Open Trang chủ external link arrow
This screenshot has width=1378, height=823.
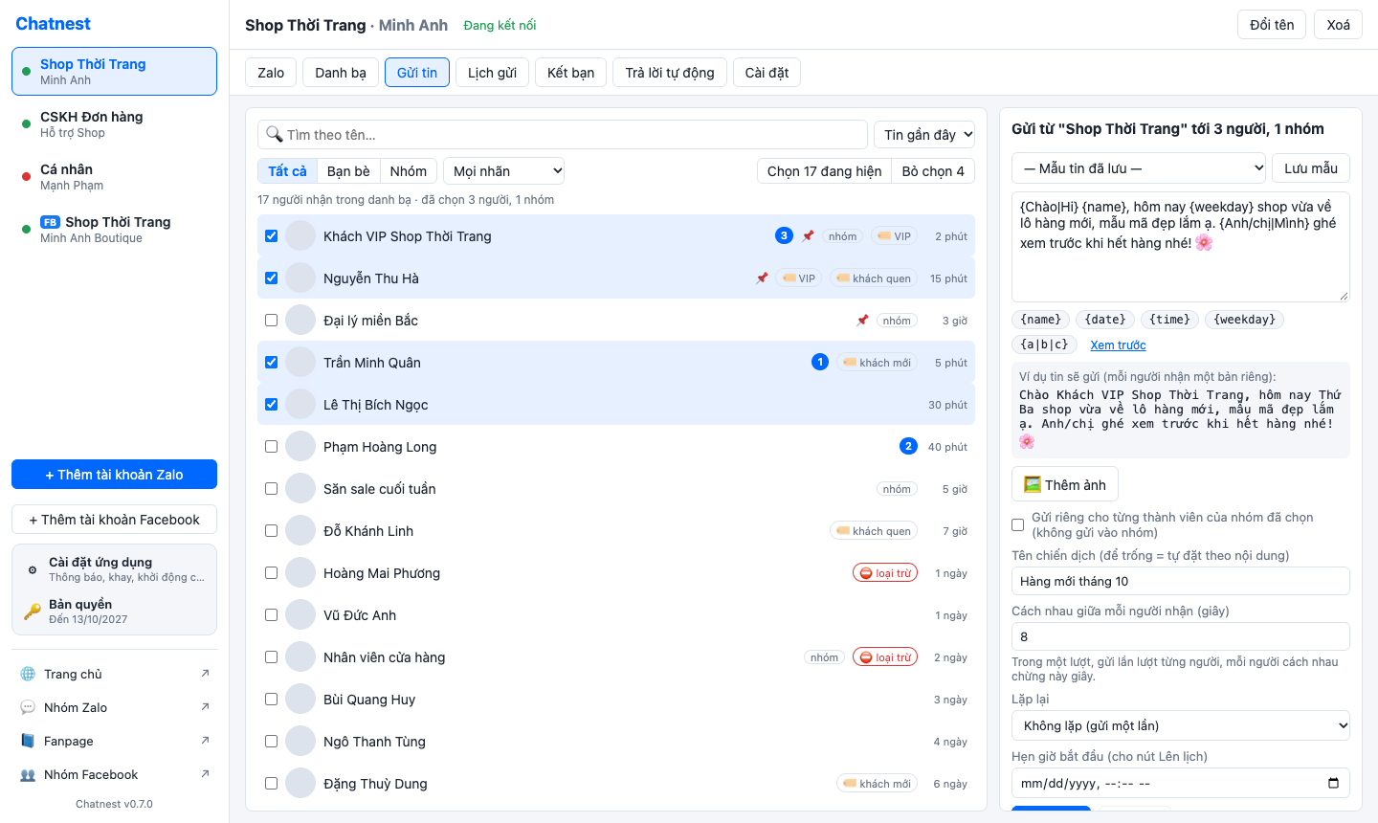pos(205,674)
